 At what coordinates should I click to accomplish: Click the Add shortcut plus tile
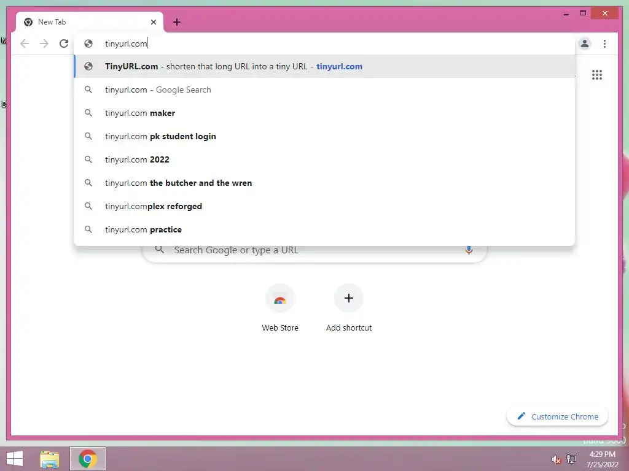tap(349, 308)
